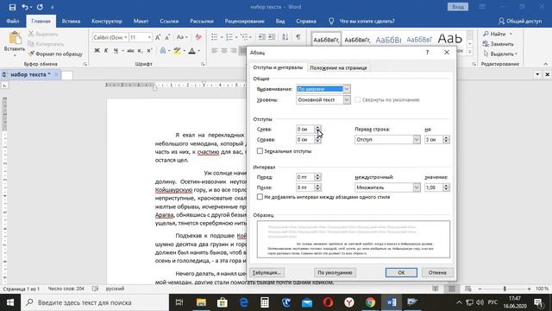552x311 pixels.
Task: Click the Undo arrow icon
Action: (x=24, y=7)
